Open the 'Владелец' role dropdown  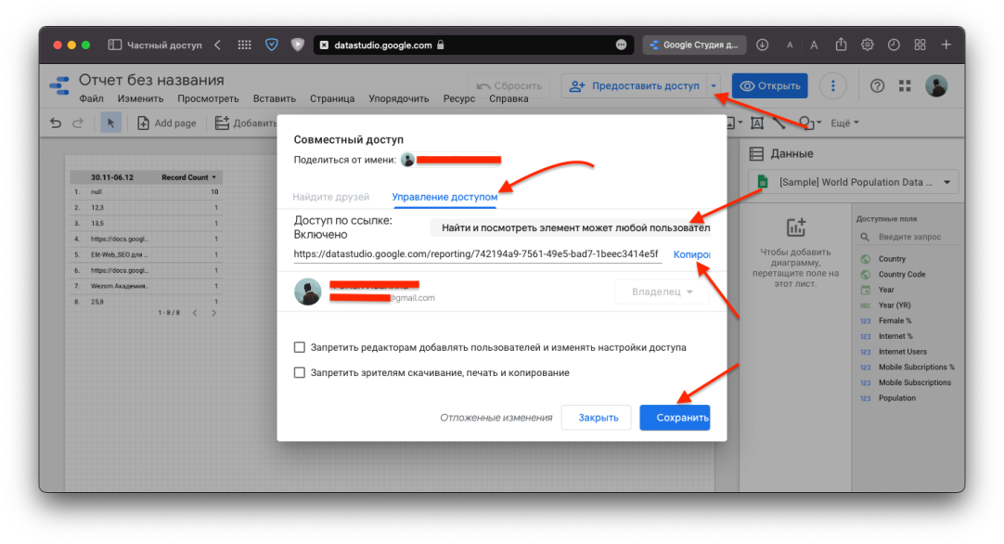click(x=662, y=291)
